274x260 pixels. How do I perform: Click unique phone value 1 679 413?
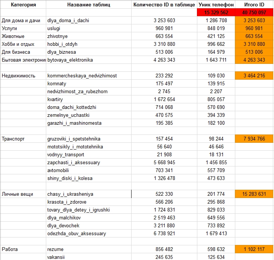[x=216, y=233]
